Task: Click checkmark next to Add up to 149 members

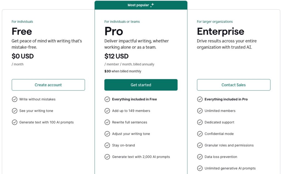Action: click(x=107, y=111)
